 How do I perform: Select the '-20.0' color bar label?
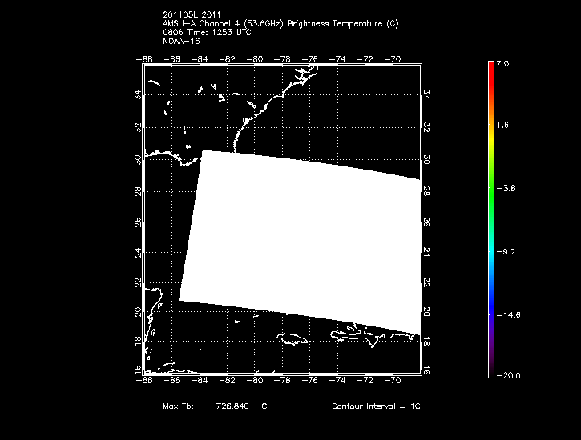(x=508, y=376)
